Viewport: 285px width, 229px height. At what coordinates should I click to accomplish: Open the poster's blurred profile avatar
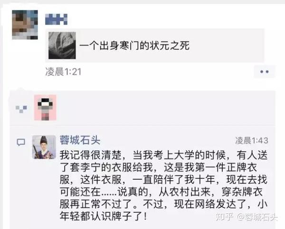point(25,25)
